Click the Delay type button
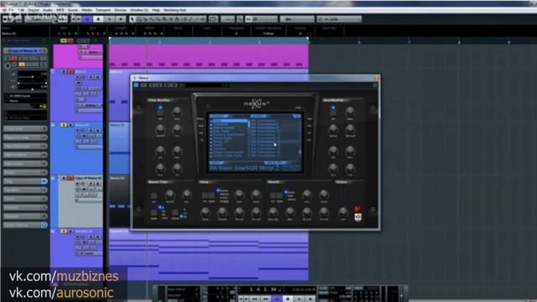This screenshot has height=302, width=537. pyautogui.click(x=211, y=195)
